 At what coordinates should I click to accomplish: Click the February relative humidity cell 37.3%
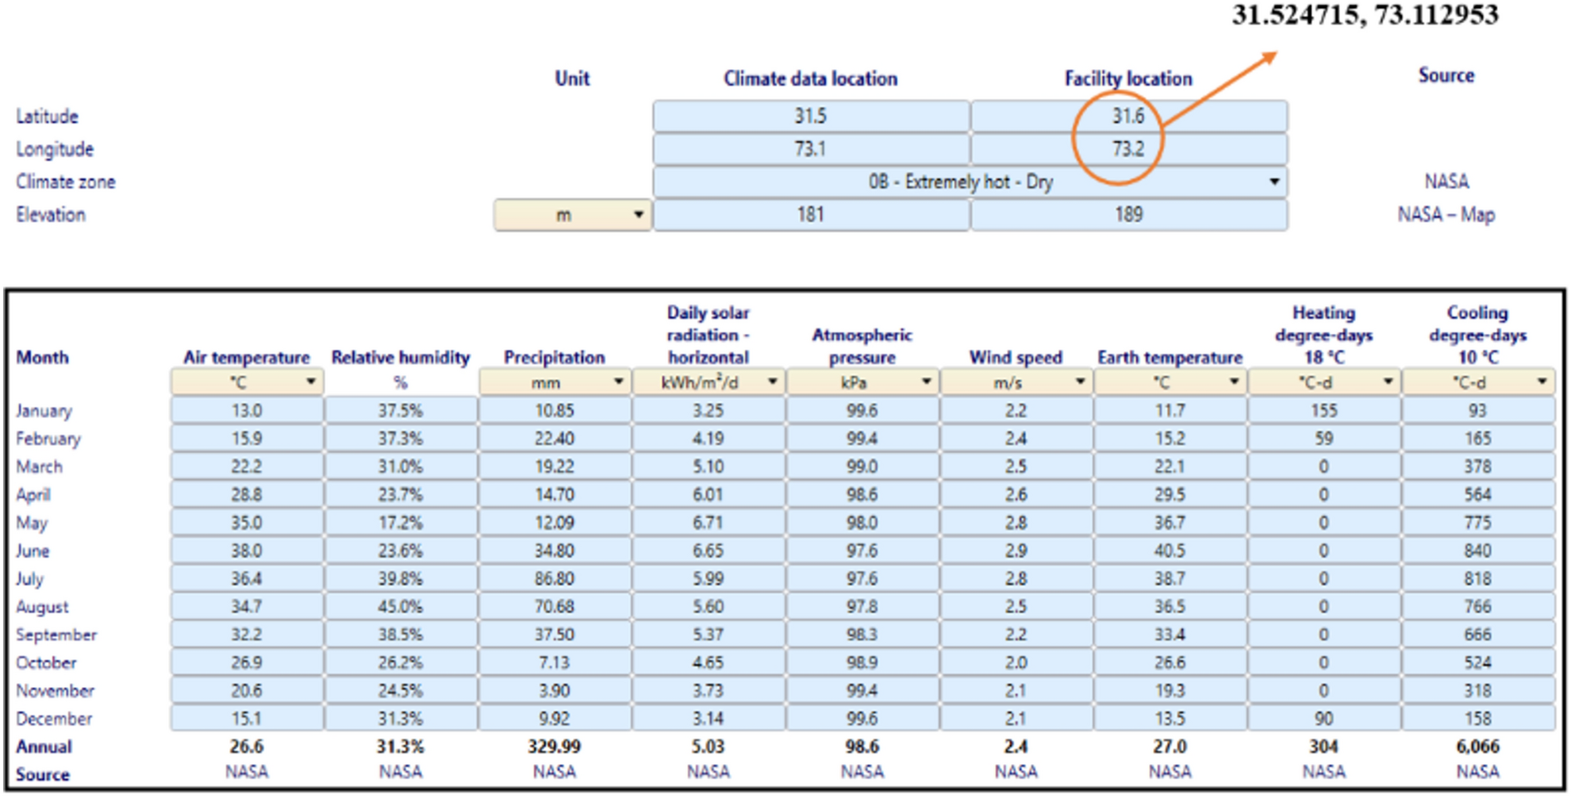pos(400,439)
